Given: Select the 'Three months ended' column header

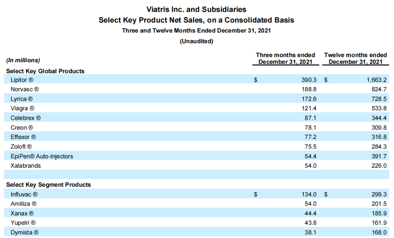Looking at the screenshot, I should [285, 58].
